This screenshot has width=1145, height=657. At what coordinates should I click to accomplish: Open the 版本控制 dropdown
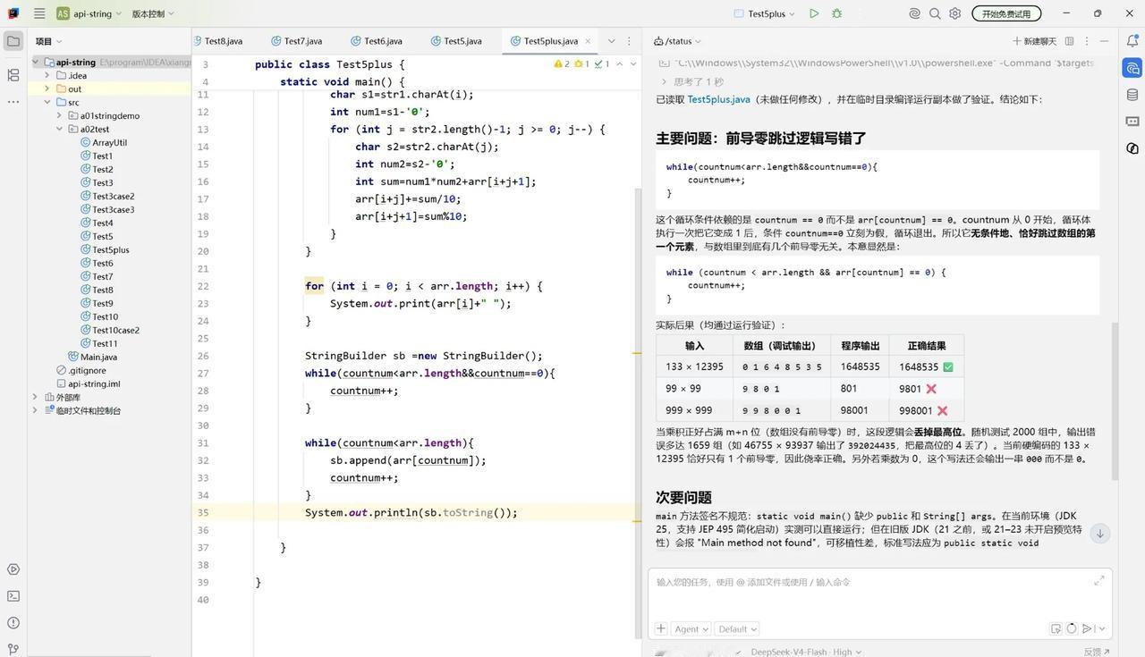153,13
